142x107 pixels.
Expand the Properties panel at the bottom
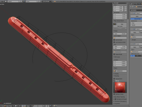coord(114,104)
